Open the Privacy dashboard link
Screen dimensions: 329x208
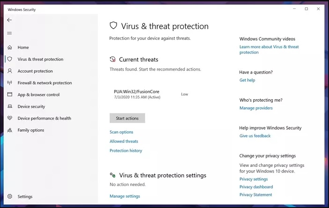tap(256, 187)
